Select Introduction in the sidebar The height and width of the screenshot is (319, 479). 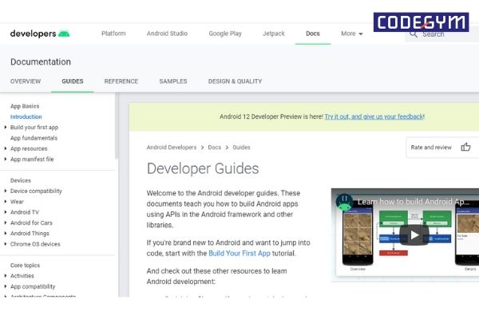pos(26,116)
